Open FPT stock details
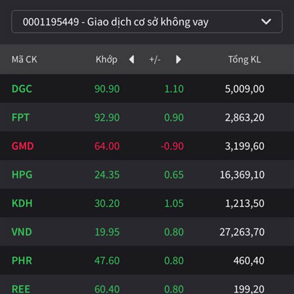 (147, 117)
